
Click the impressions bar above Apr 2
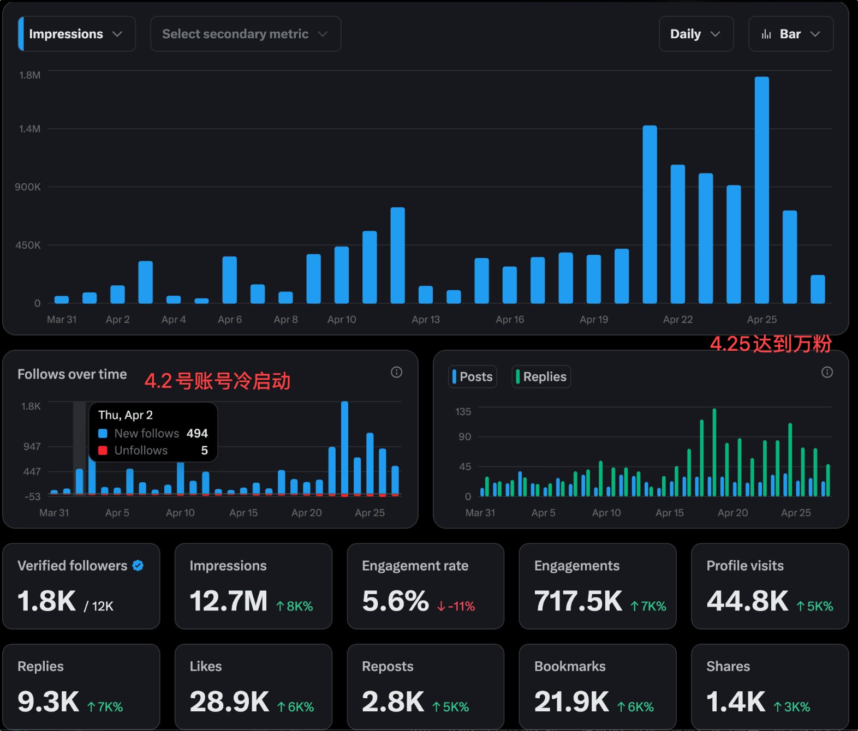click(117, 295)
